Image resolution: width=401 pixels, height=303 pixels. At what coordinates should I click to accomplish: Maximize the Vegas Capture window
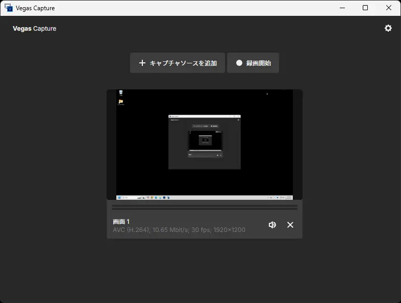pos(365,8)
